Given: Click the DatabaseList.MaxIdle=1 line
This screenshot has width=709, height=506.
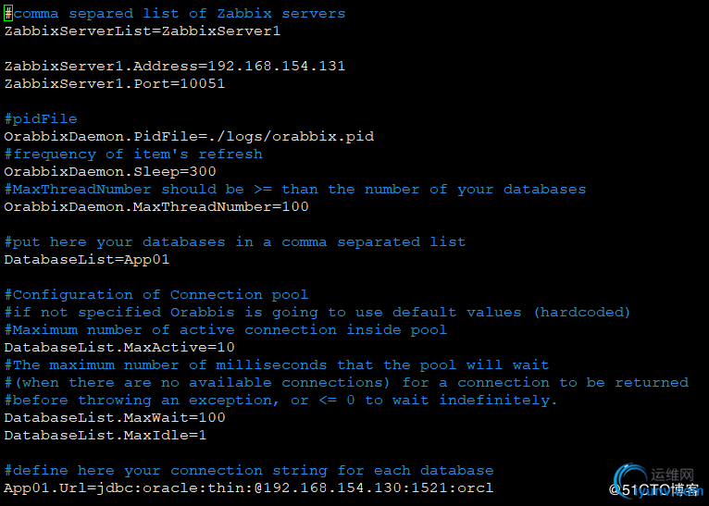Looking at the screenshot, I should point(105,436).
